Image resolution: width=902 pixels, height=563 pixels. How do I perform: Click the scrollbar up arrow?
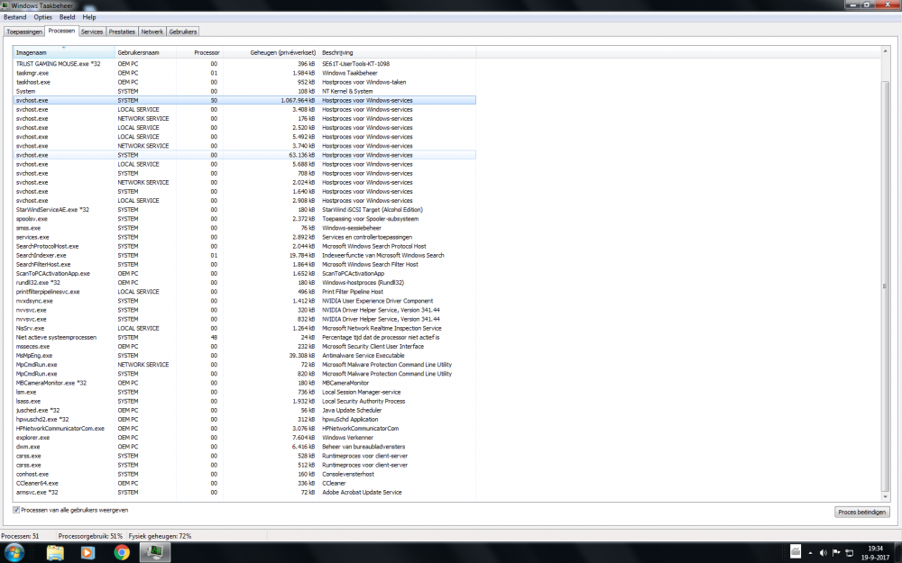(x=886, y=51)
